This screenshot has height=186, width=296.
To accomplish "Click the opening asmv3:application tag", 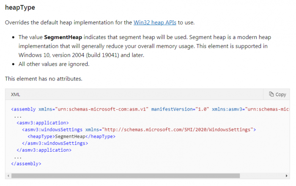I will click(x=43, y=123).
